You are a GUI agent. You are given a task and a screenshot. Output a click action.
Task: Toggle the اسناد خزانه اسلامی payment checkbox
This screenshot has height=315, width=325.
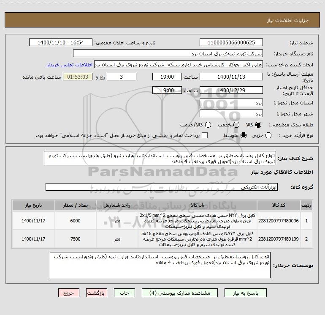point(205,135)
